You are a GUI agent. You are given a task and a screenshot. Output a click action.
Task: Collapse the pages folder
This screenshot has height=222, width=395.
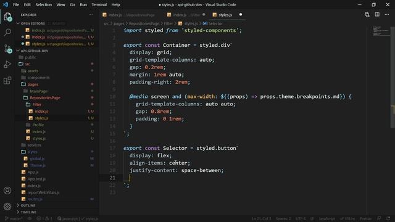(33, 84)
